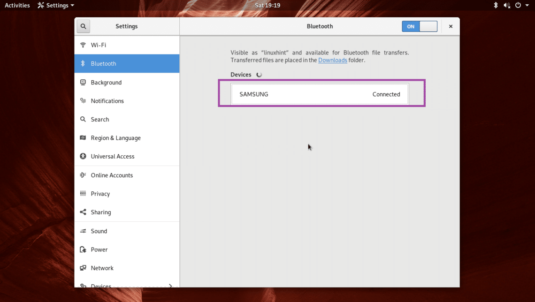Open the clock showing Sat 19:19
Viewport: 535px width, 302px height.
267,5
